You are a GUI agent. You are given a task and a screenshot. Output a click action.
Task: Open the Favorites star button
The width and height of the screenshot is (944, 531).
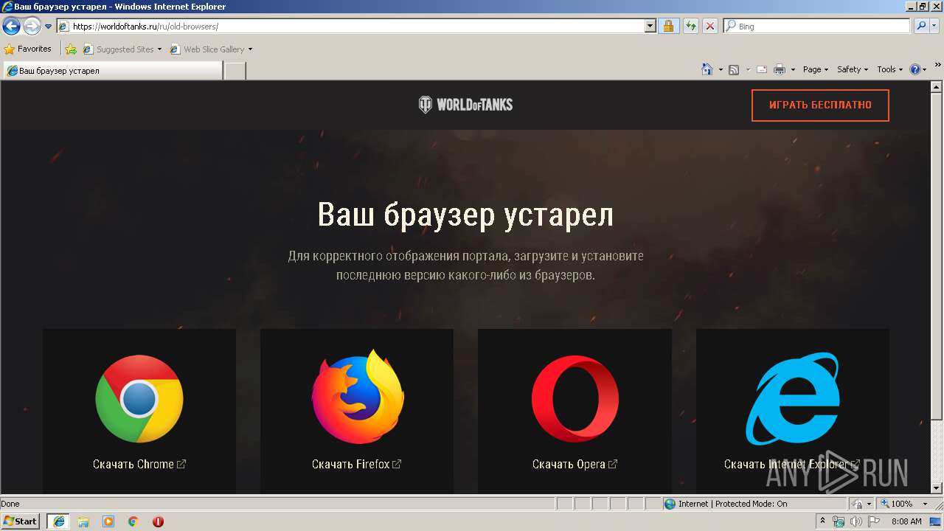tap(28, 49)
